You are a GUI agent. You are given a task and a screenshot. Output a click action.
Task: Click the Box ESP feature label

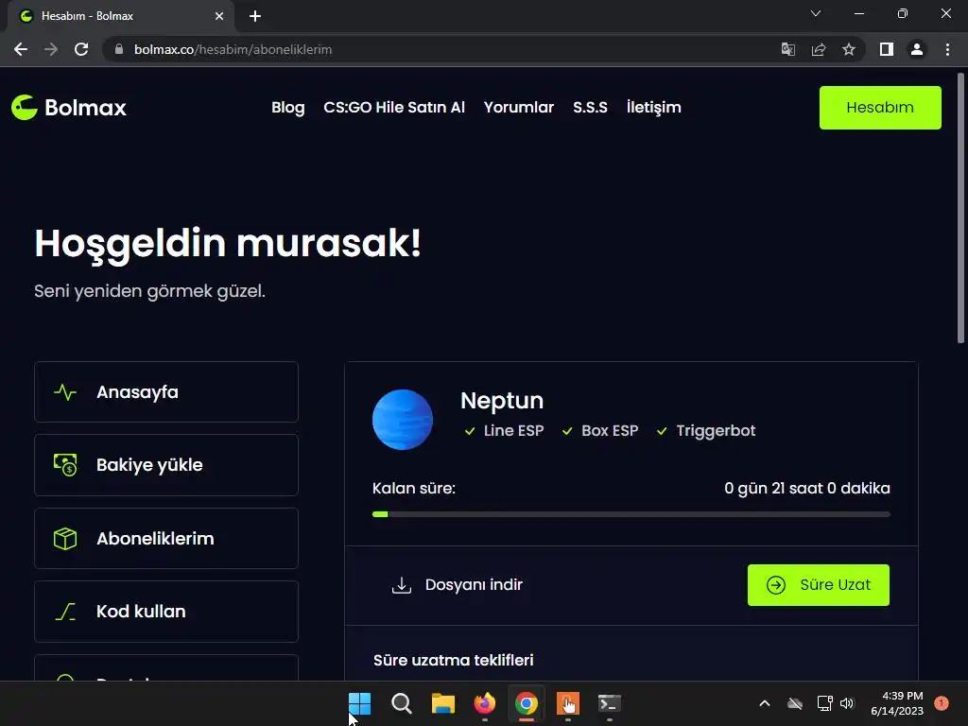pyautogui.click(x=610, y=430)
